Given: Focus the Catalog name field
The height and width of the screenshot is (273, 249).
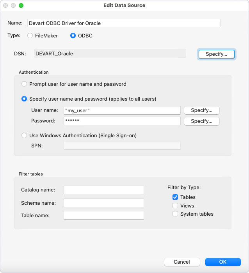Looking at the screenshot, I should pos(104,190).
